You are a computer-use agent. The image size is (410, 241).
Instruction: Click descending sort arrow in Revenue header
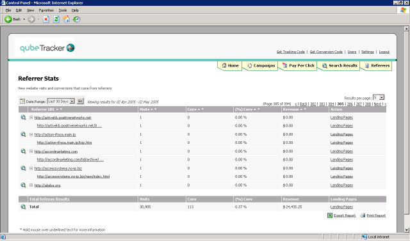tap(305, 109)
